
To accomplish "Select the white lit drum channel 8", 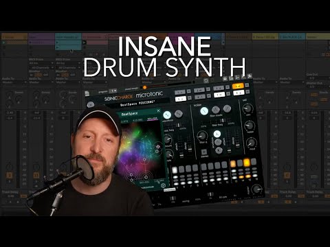I will tap(239, 93).
